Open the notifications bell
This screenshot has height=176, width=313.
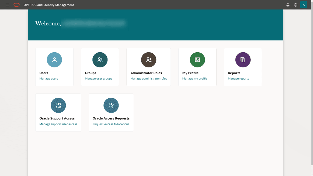point(288,5)
